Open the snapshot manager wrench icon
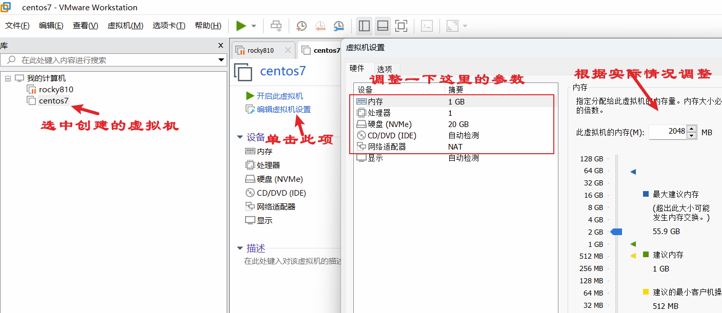Image resolution: width=722 pixels, height=313 pixels. 339,26
